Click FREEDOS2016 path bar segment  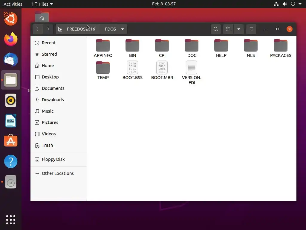pos(78,29)
